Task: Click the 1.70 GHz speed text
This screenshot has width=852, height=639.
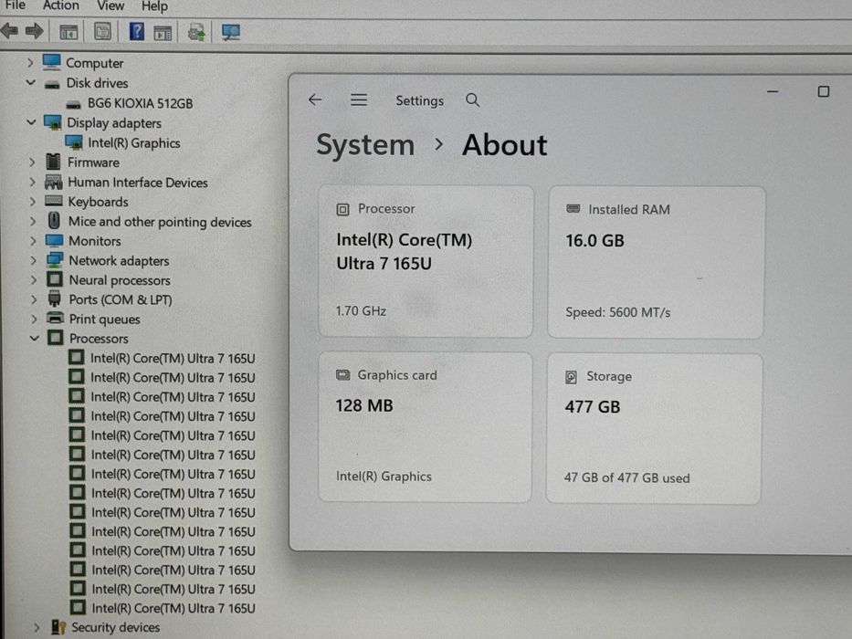Action: [361, 310]
